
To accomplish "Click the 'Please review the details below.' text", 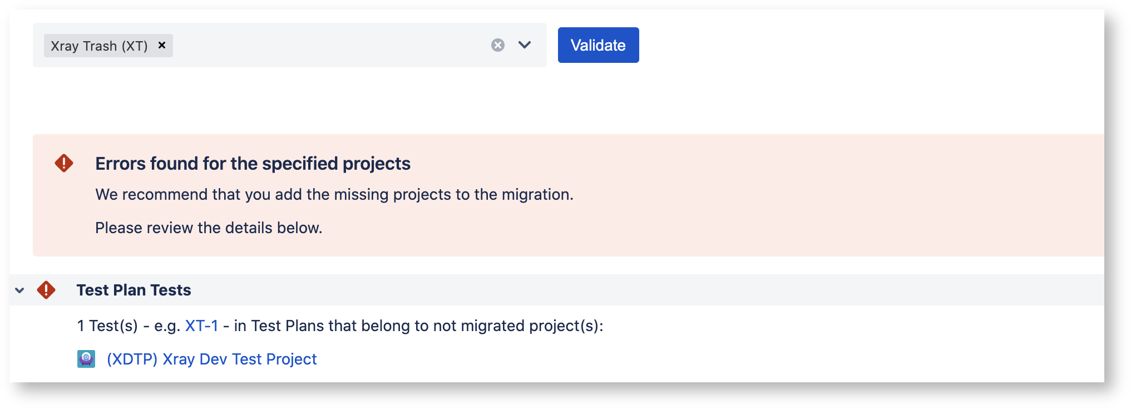I will coord(209,228).
